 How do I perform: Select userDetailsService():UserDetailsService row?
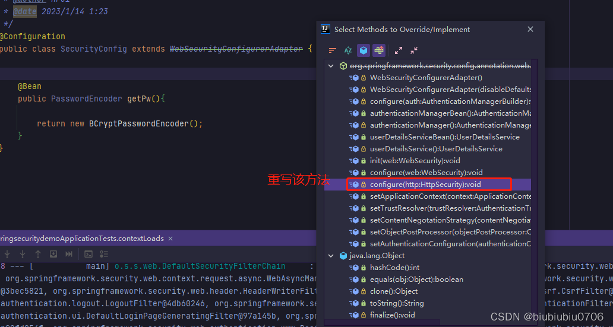428,149
